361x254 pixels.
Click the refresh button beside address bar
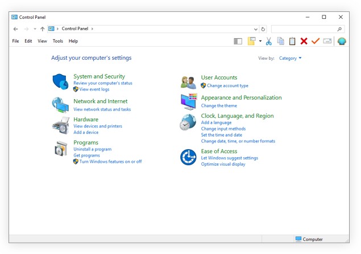click(263, 28)
